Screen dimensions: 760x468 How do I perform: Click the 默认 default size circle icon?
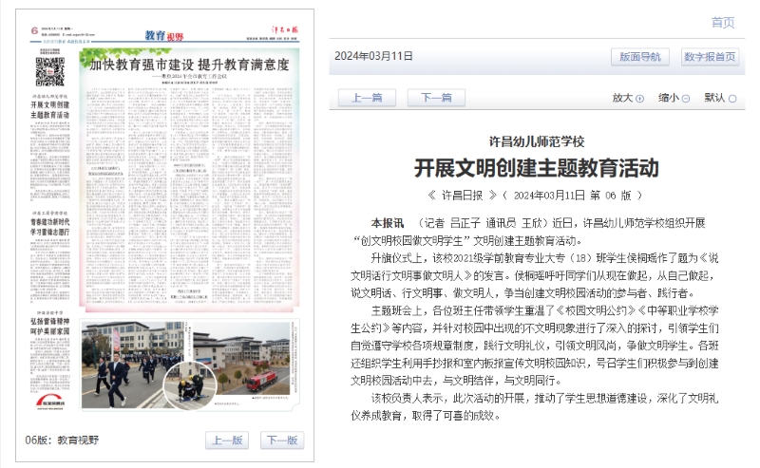point(732,98)
